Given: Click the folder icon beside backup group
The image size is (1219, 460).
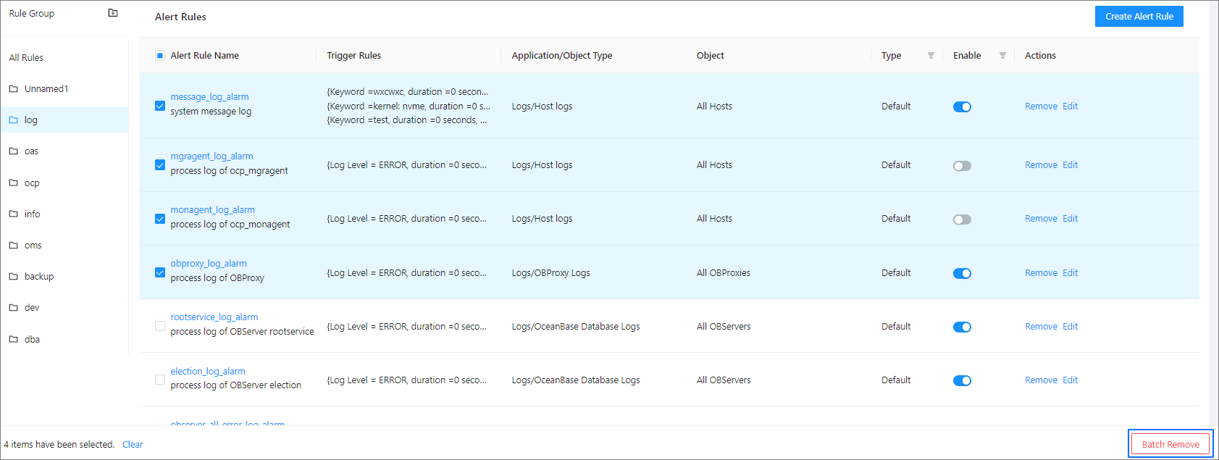Looking at the screenshot, I should 13,277.
